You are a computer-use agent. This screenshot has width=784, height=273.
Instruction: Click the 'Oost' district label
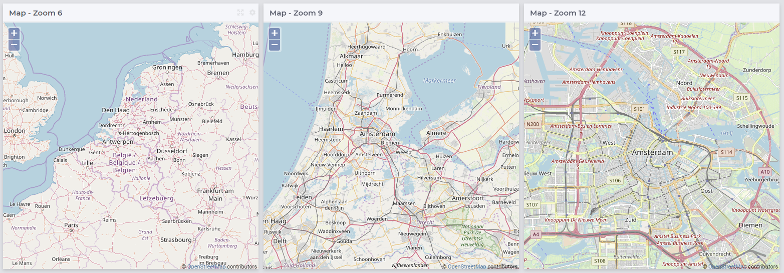point(706,191)
